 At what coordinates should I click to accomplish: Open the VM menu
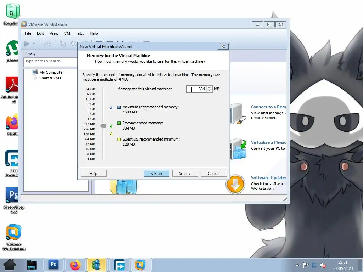[67, 33]
